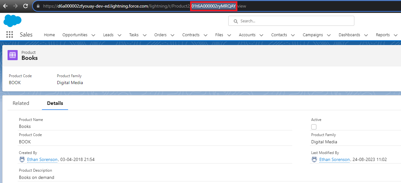Expand the Contracts nav dropdown arrow
Screen dimensions: 401x183
point(206,35)
